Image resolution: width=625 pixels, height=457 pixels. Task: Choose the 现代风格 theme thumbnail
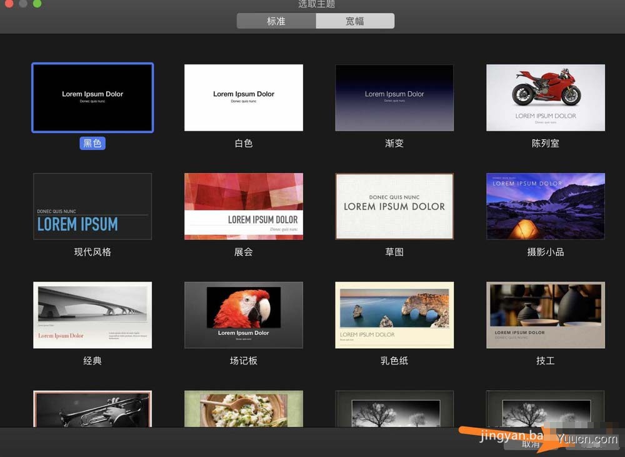92,206
